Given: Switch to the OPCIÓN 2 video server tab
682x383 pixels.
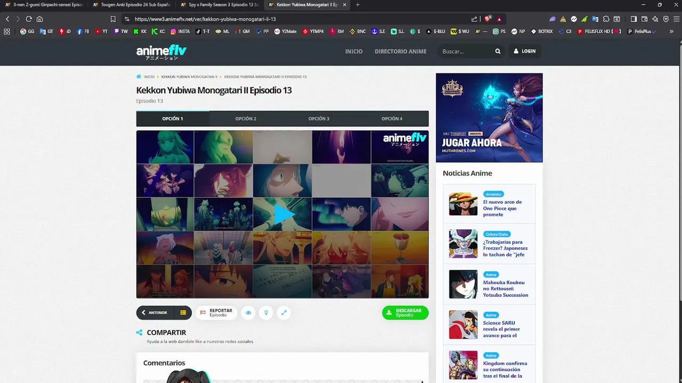Looking at the screenshot, I should tap(246, 119).
